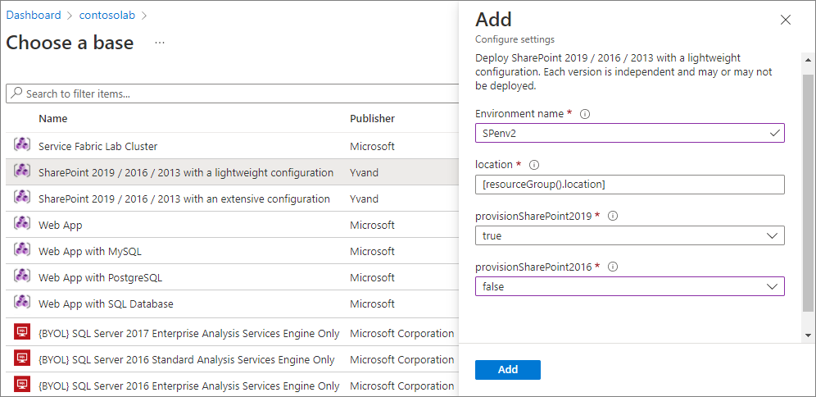Click the Web App row icon

22,225
